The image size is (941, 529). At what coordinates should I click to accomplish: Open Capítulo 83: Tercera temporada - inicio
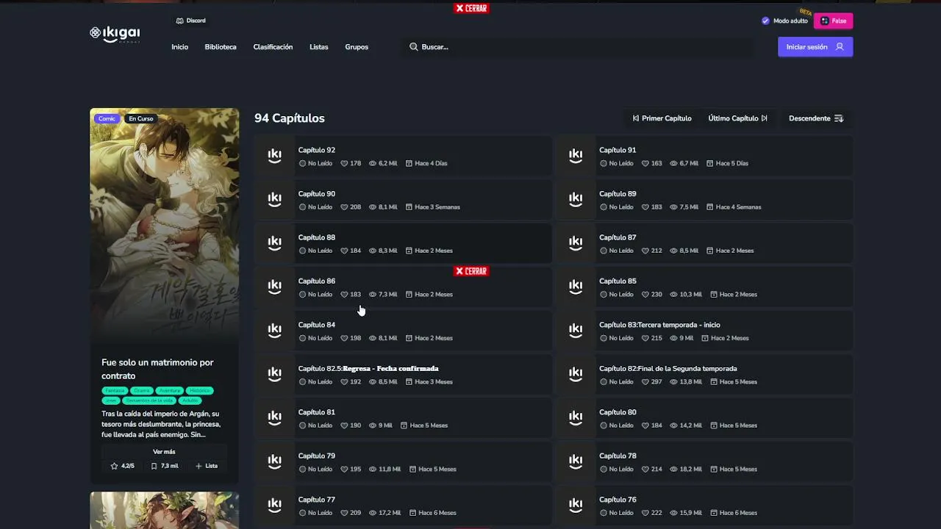click(x=704, y=331)
